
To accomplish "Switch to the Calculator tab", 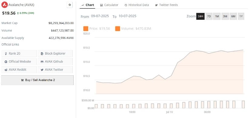I will click(x=109, y=5).
